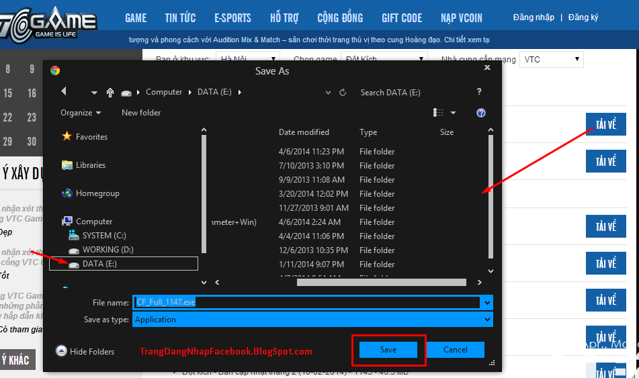Image resolution: width=639 pixels, height=378 pixels.
Task: Click the Save button
Action: coord(388,350)
